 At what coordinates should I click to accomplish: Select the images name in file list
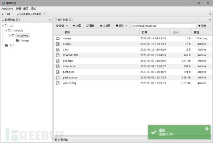[x=67, y=38]
